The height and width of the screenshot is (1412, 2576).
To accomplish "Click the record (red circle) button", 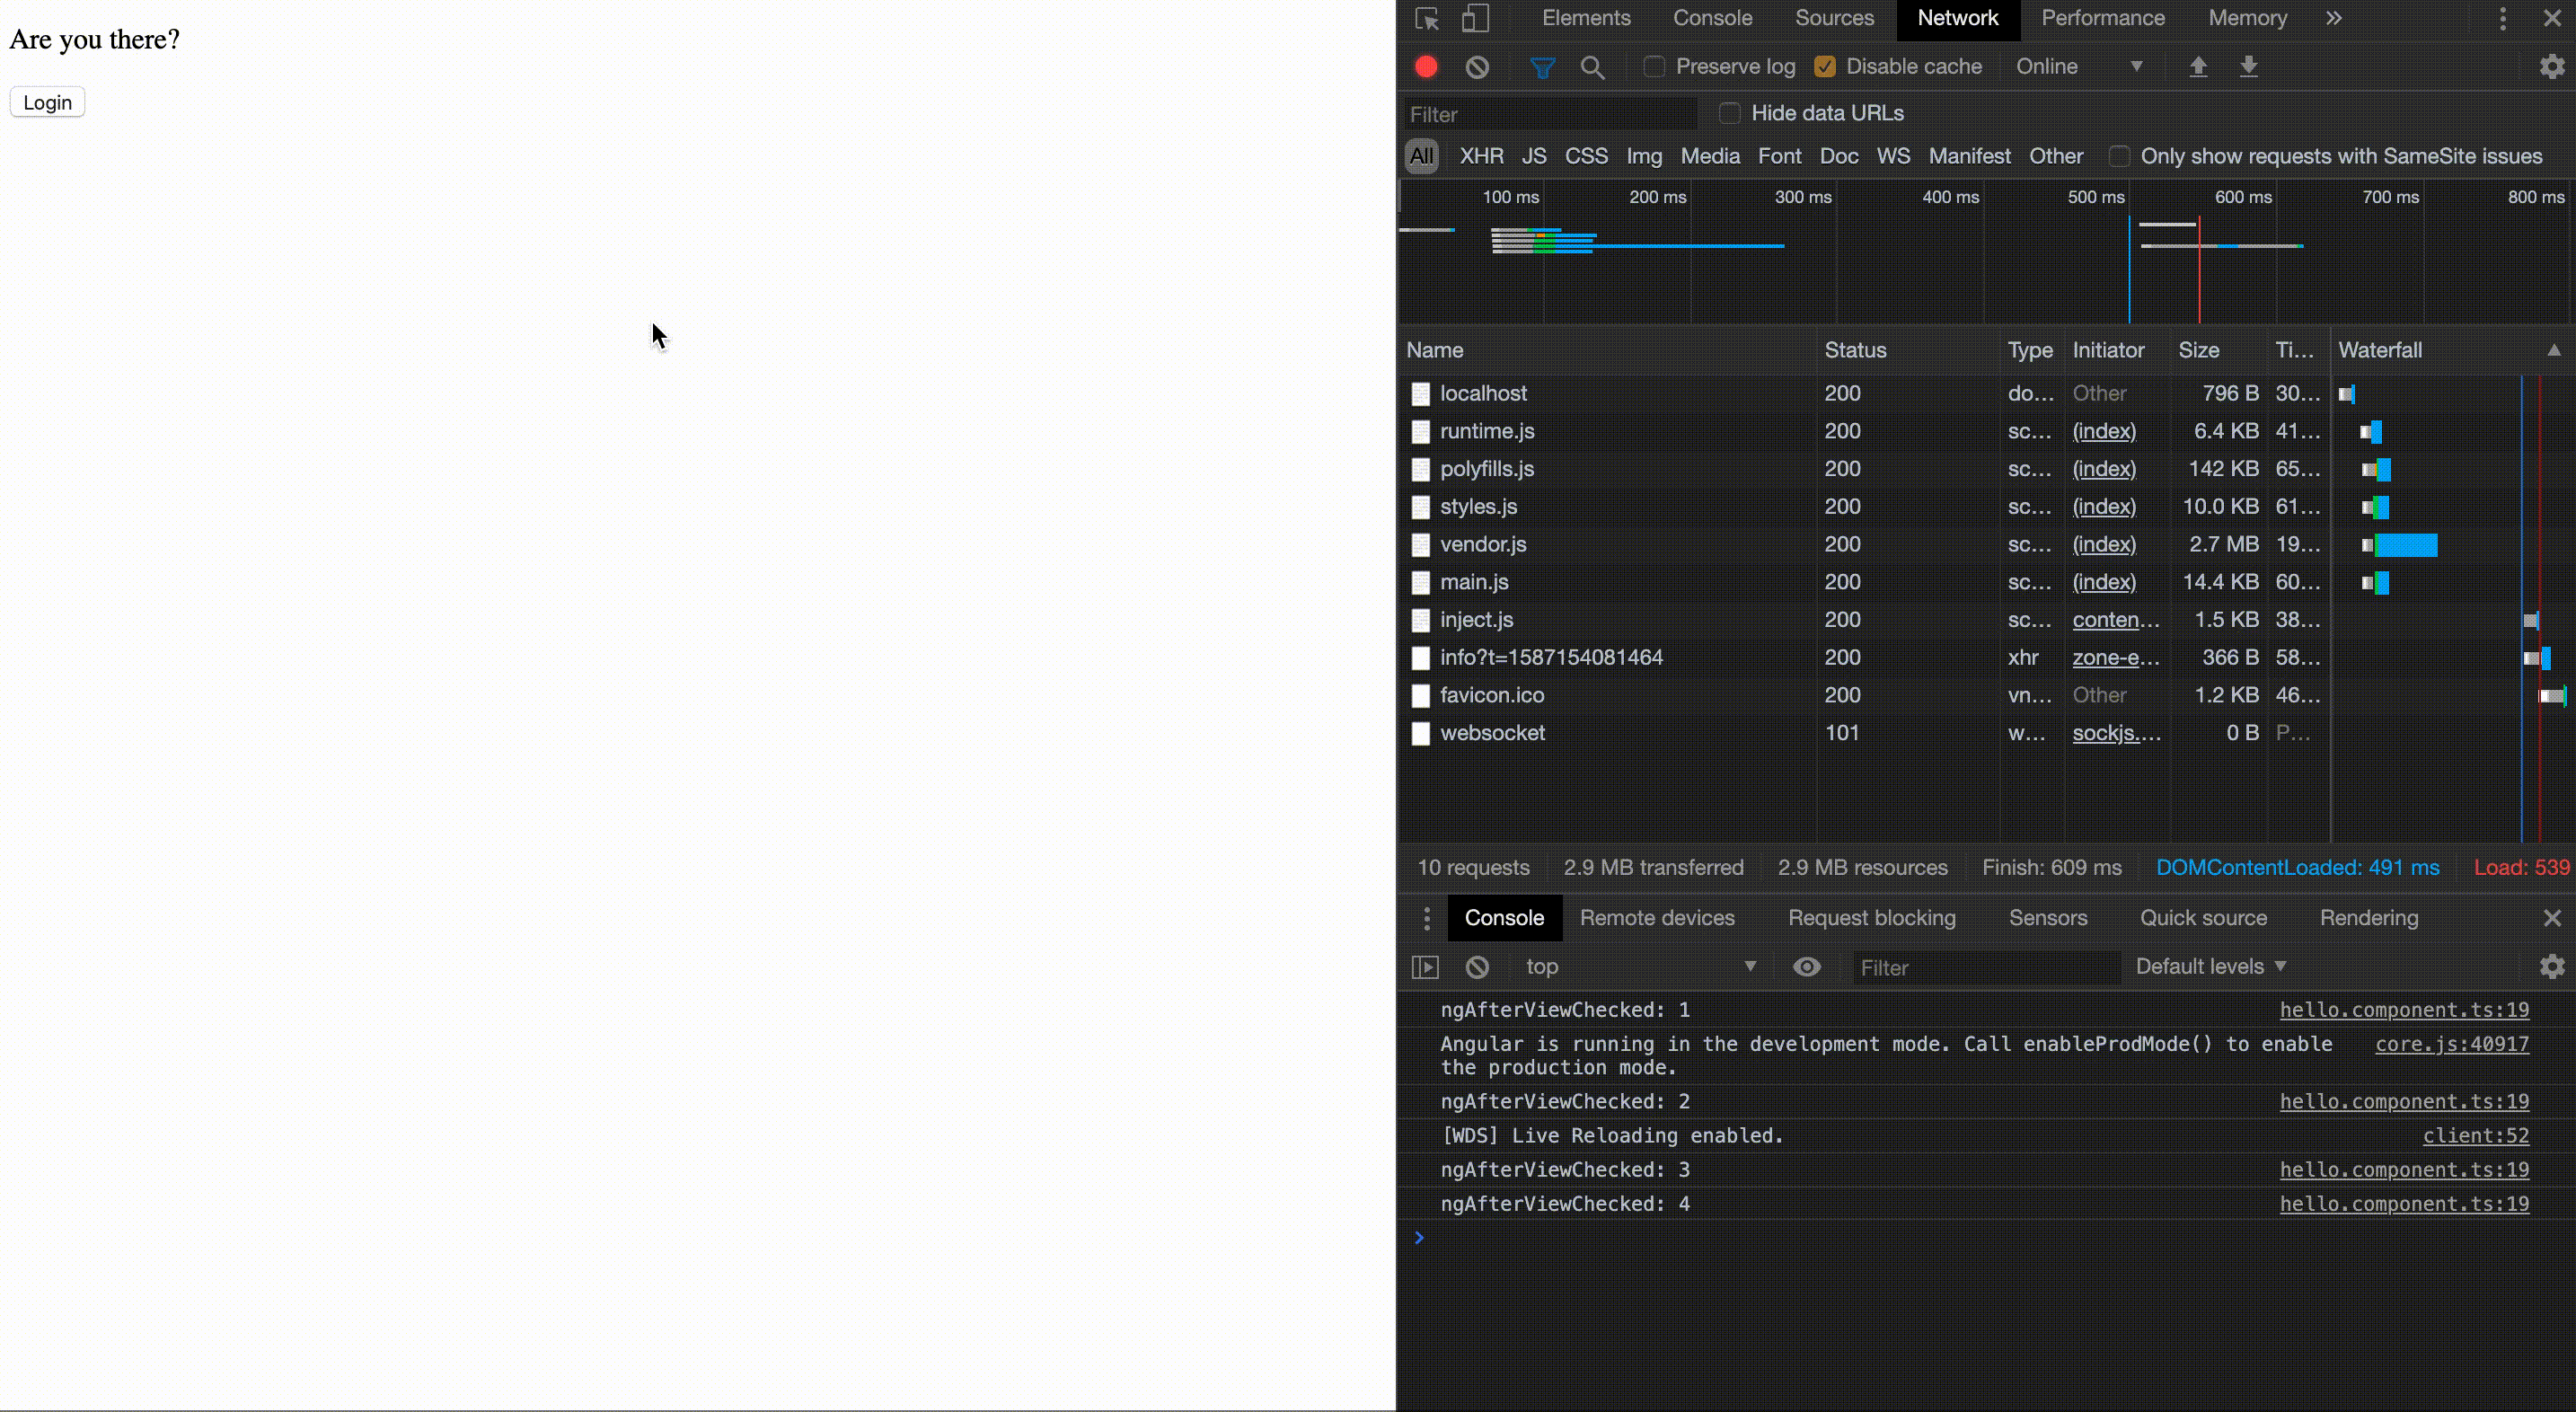I will point(1425,66).
